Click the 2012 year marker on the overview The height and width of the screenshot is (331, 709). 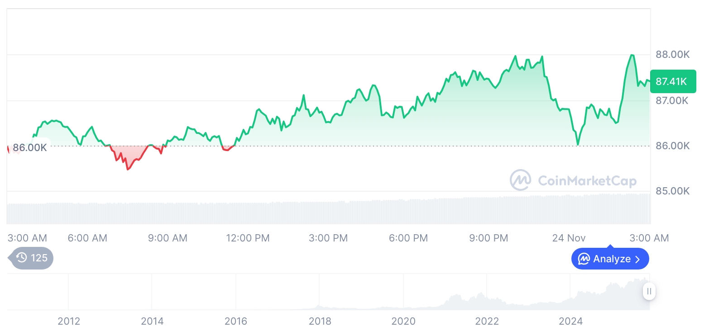tap(69, 322)
